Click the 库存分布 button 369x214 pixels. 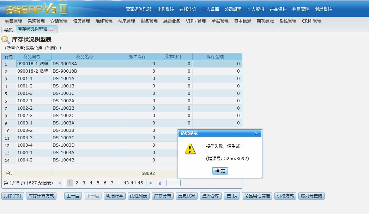click(x=163, y=196)
